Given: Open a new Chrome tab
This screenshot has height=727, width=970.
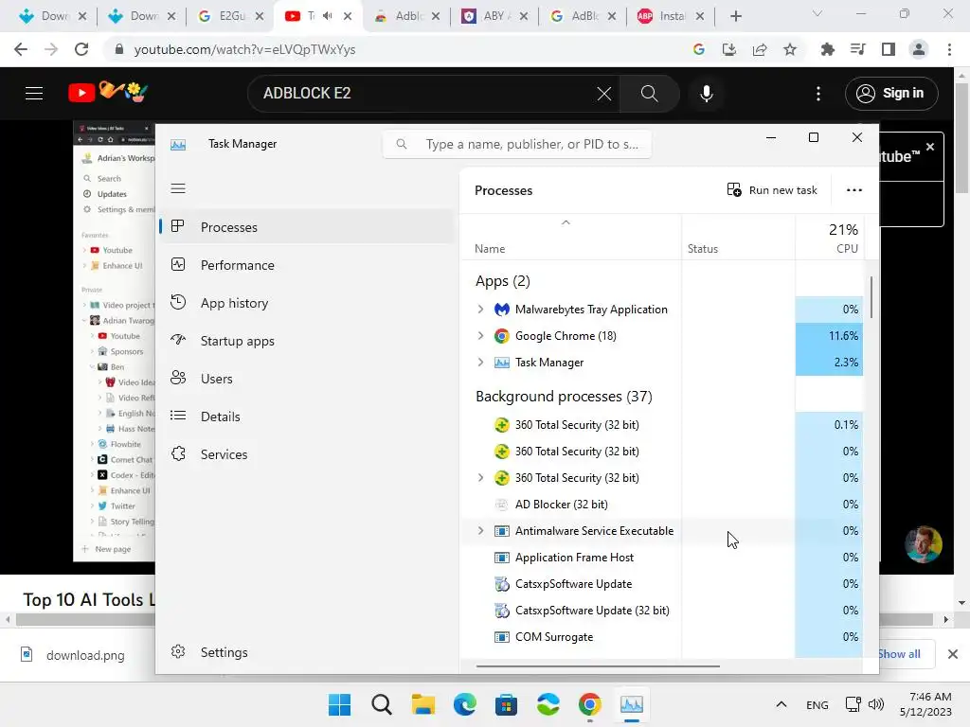Looking at the screenshot, I should pos(735,16).
